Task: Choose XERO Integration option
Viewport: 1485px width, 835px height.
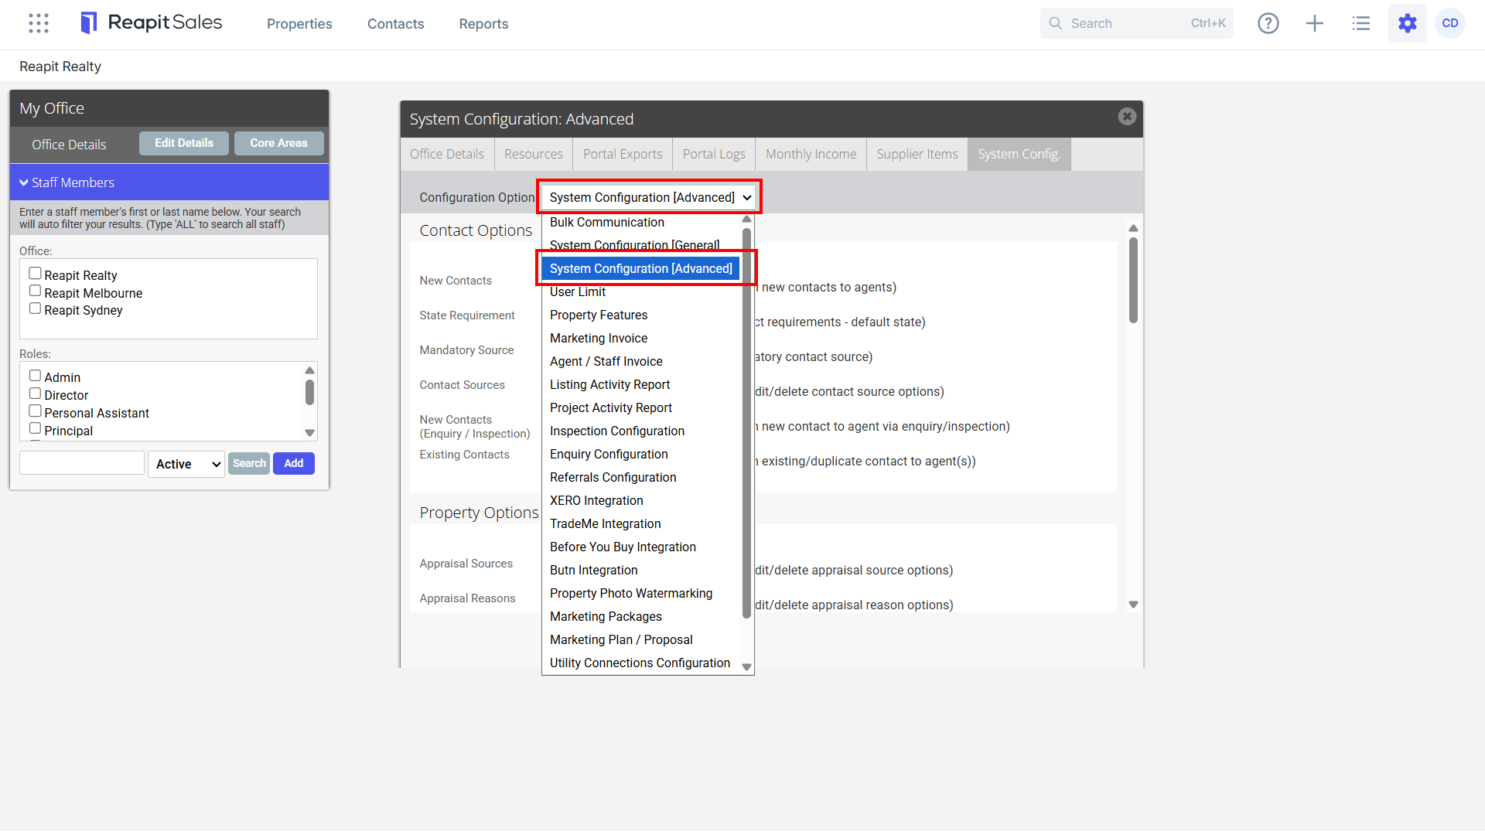Action: pos(641,500)
